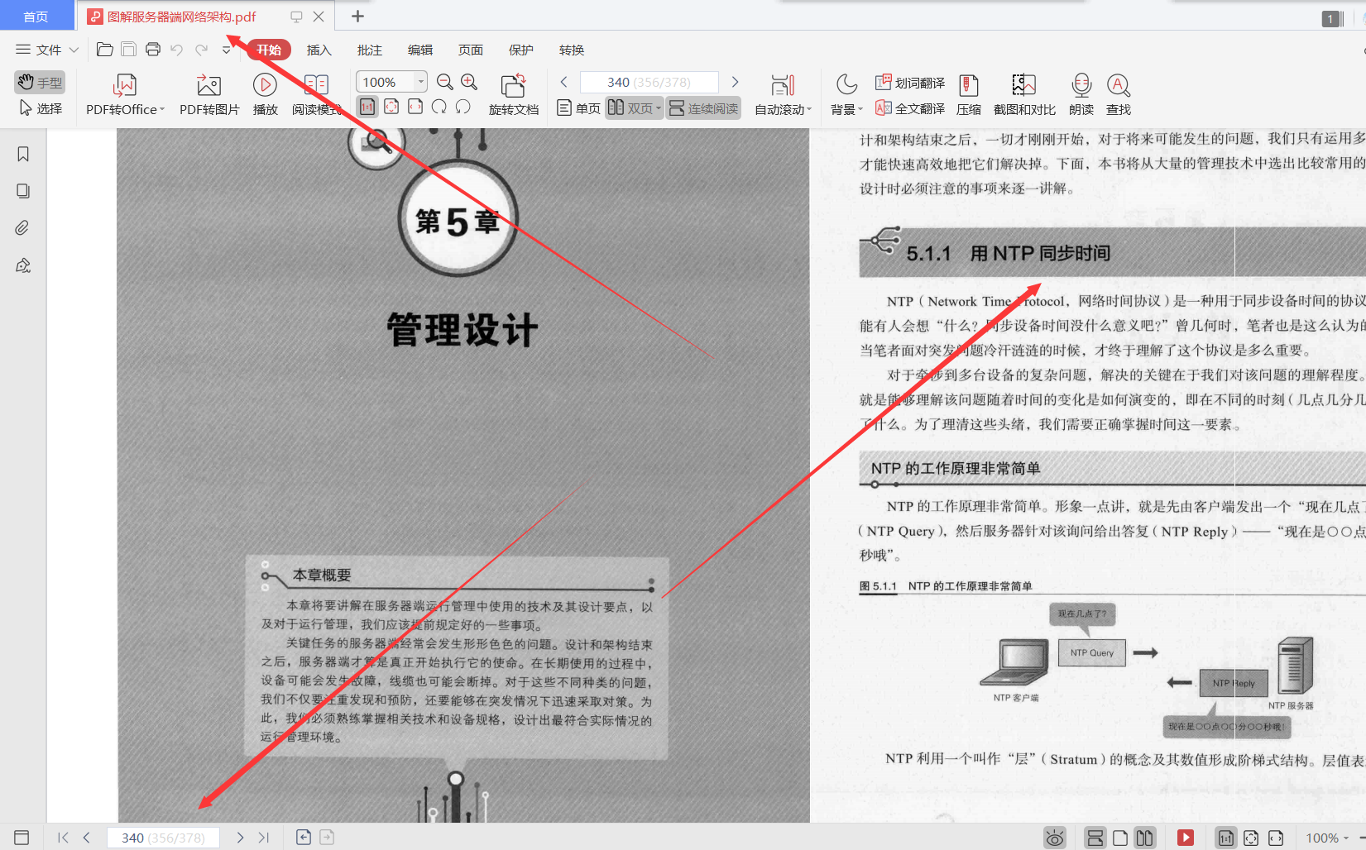Screen dimensions: 1366x850
Task: Open the 100% zoom combo box
Action: tap(391, 82)
